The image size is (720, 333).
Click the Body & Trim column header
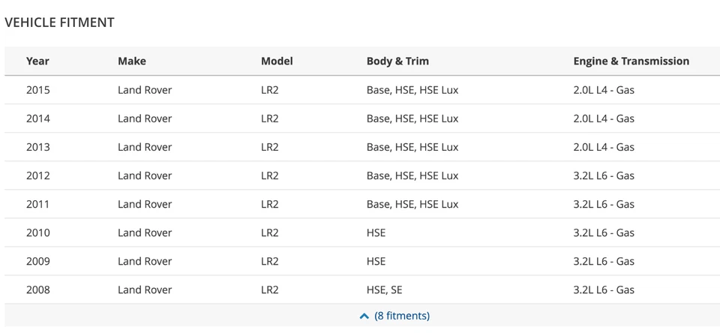(397, 61)
